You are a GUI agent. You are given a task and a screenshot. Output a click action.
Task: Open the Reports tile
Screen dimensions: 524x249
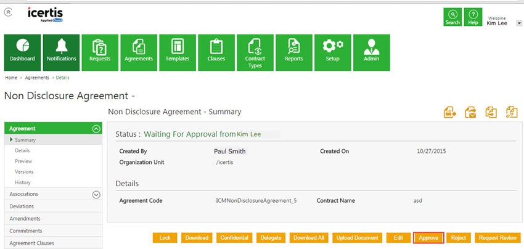pos(293,52)
